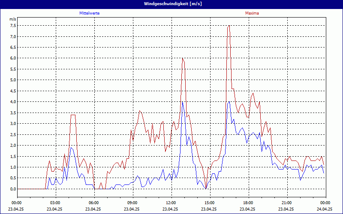Click the 09:00 time axis label
This screenshot has height=214, width=343.
(x=132, y=202)
